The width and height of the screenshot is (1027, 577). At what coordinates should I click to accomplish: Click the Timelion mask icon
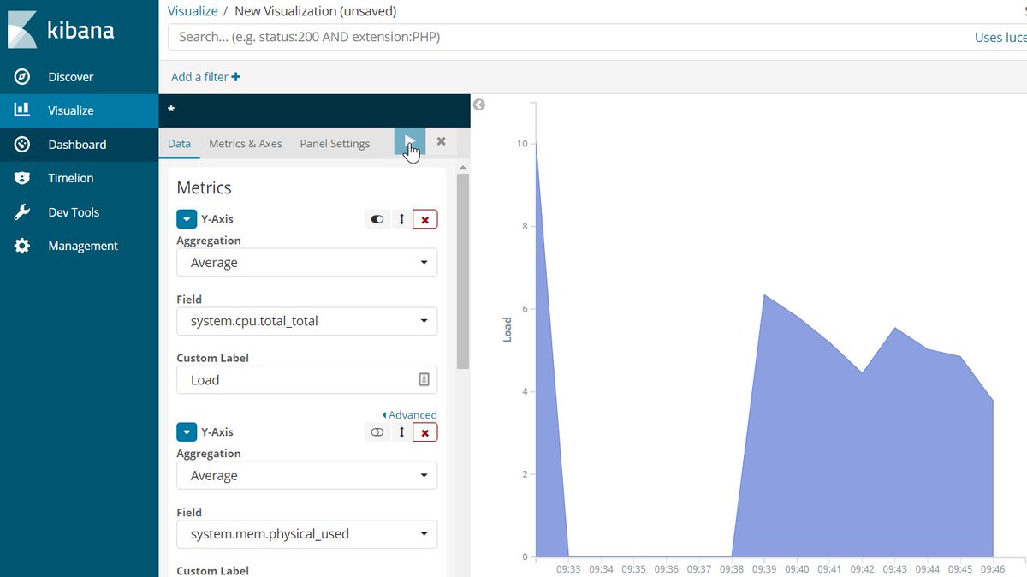coord(22,178)
